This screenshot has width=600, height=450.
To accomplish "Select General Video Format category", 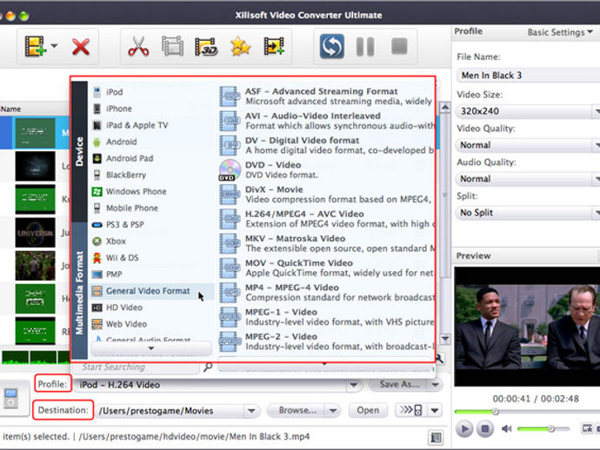I will (151, 291).
